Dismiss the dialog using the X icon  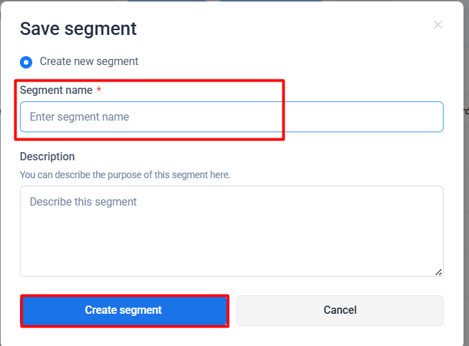point(438,25)
